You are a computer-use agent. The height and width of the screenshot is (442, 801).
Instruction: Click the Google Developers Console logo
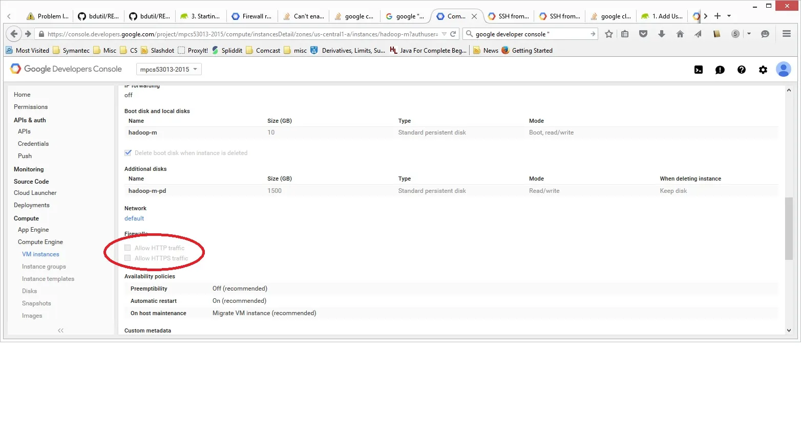pos(66,69)
